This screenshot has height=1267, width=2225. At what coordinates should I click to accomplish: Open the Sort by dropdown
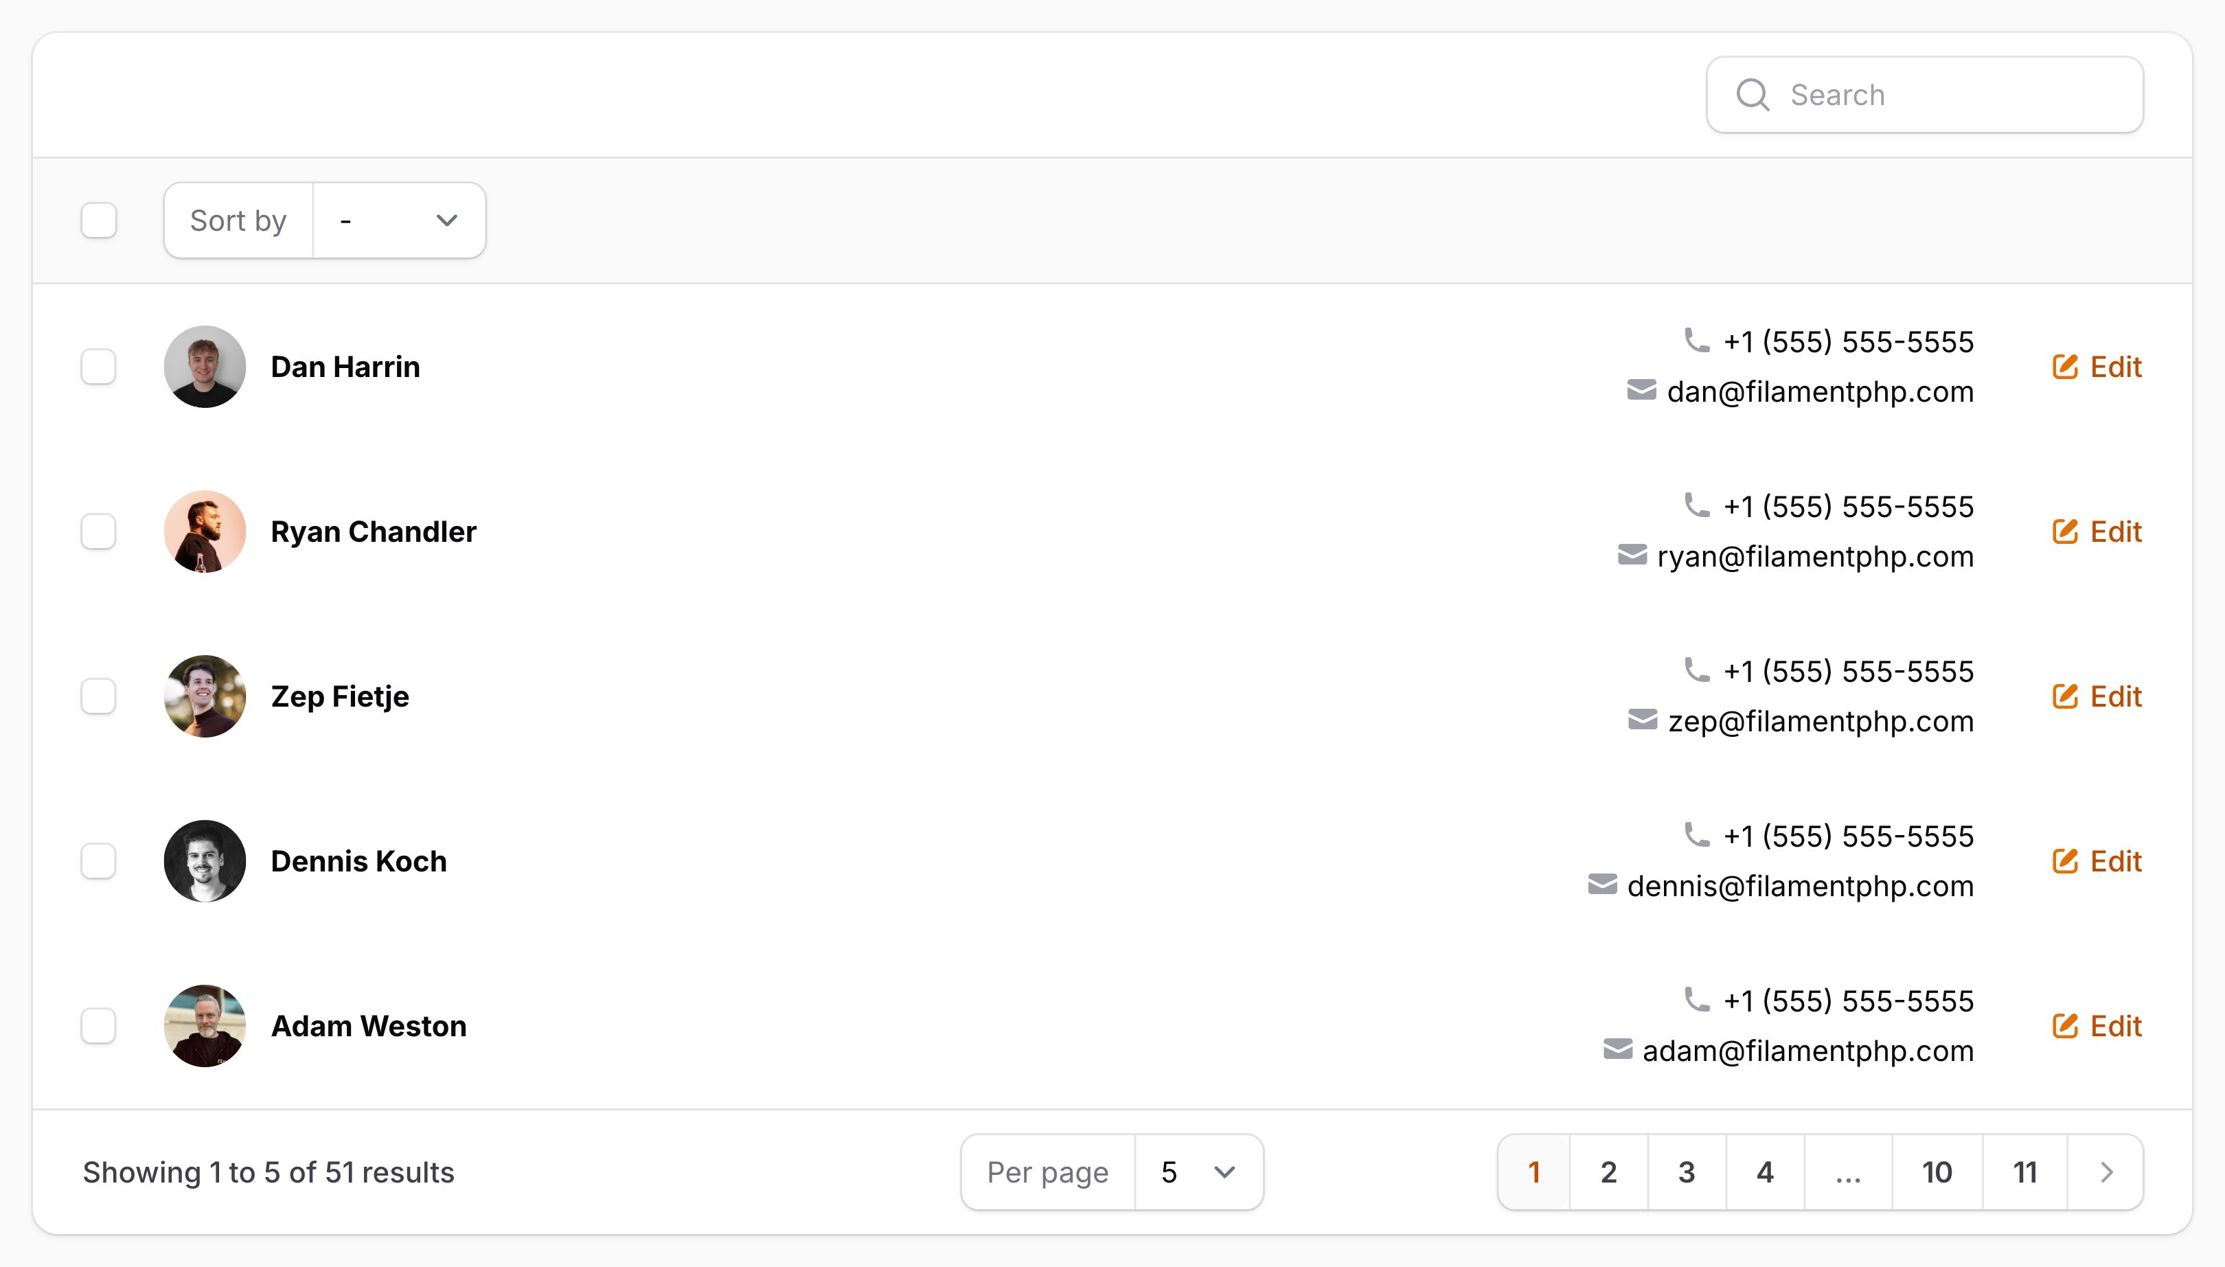pos(398,220)
